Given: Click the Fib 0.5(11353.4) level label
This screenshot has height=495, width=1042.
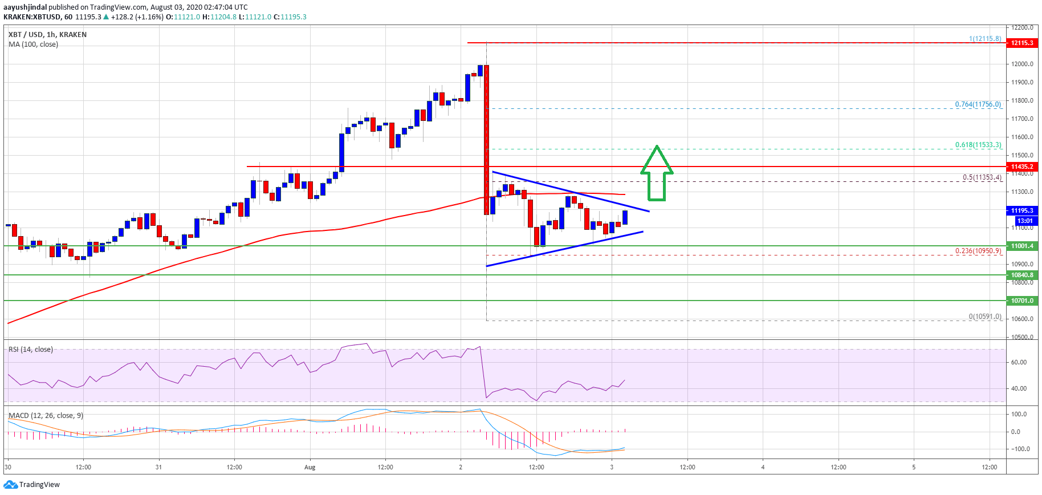Looking at the screenshot, I should tap(982, 177).
